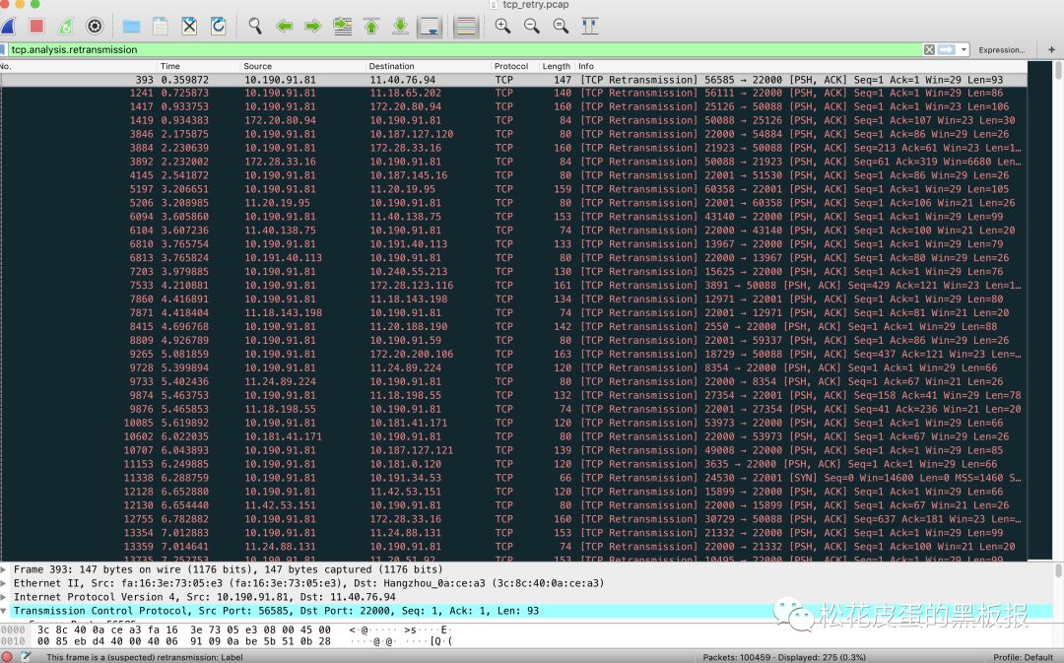Start capture with the shark fin icon
Screen dimensions: 1064x663
(8, 27)
